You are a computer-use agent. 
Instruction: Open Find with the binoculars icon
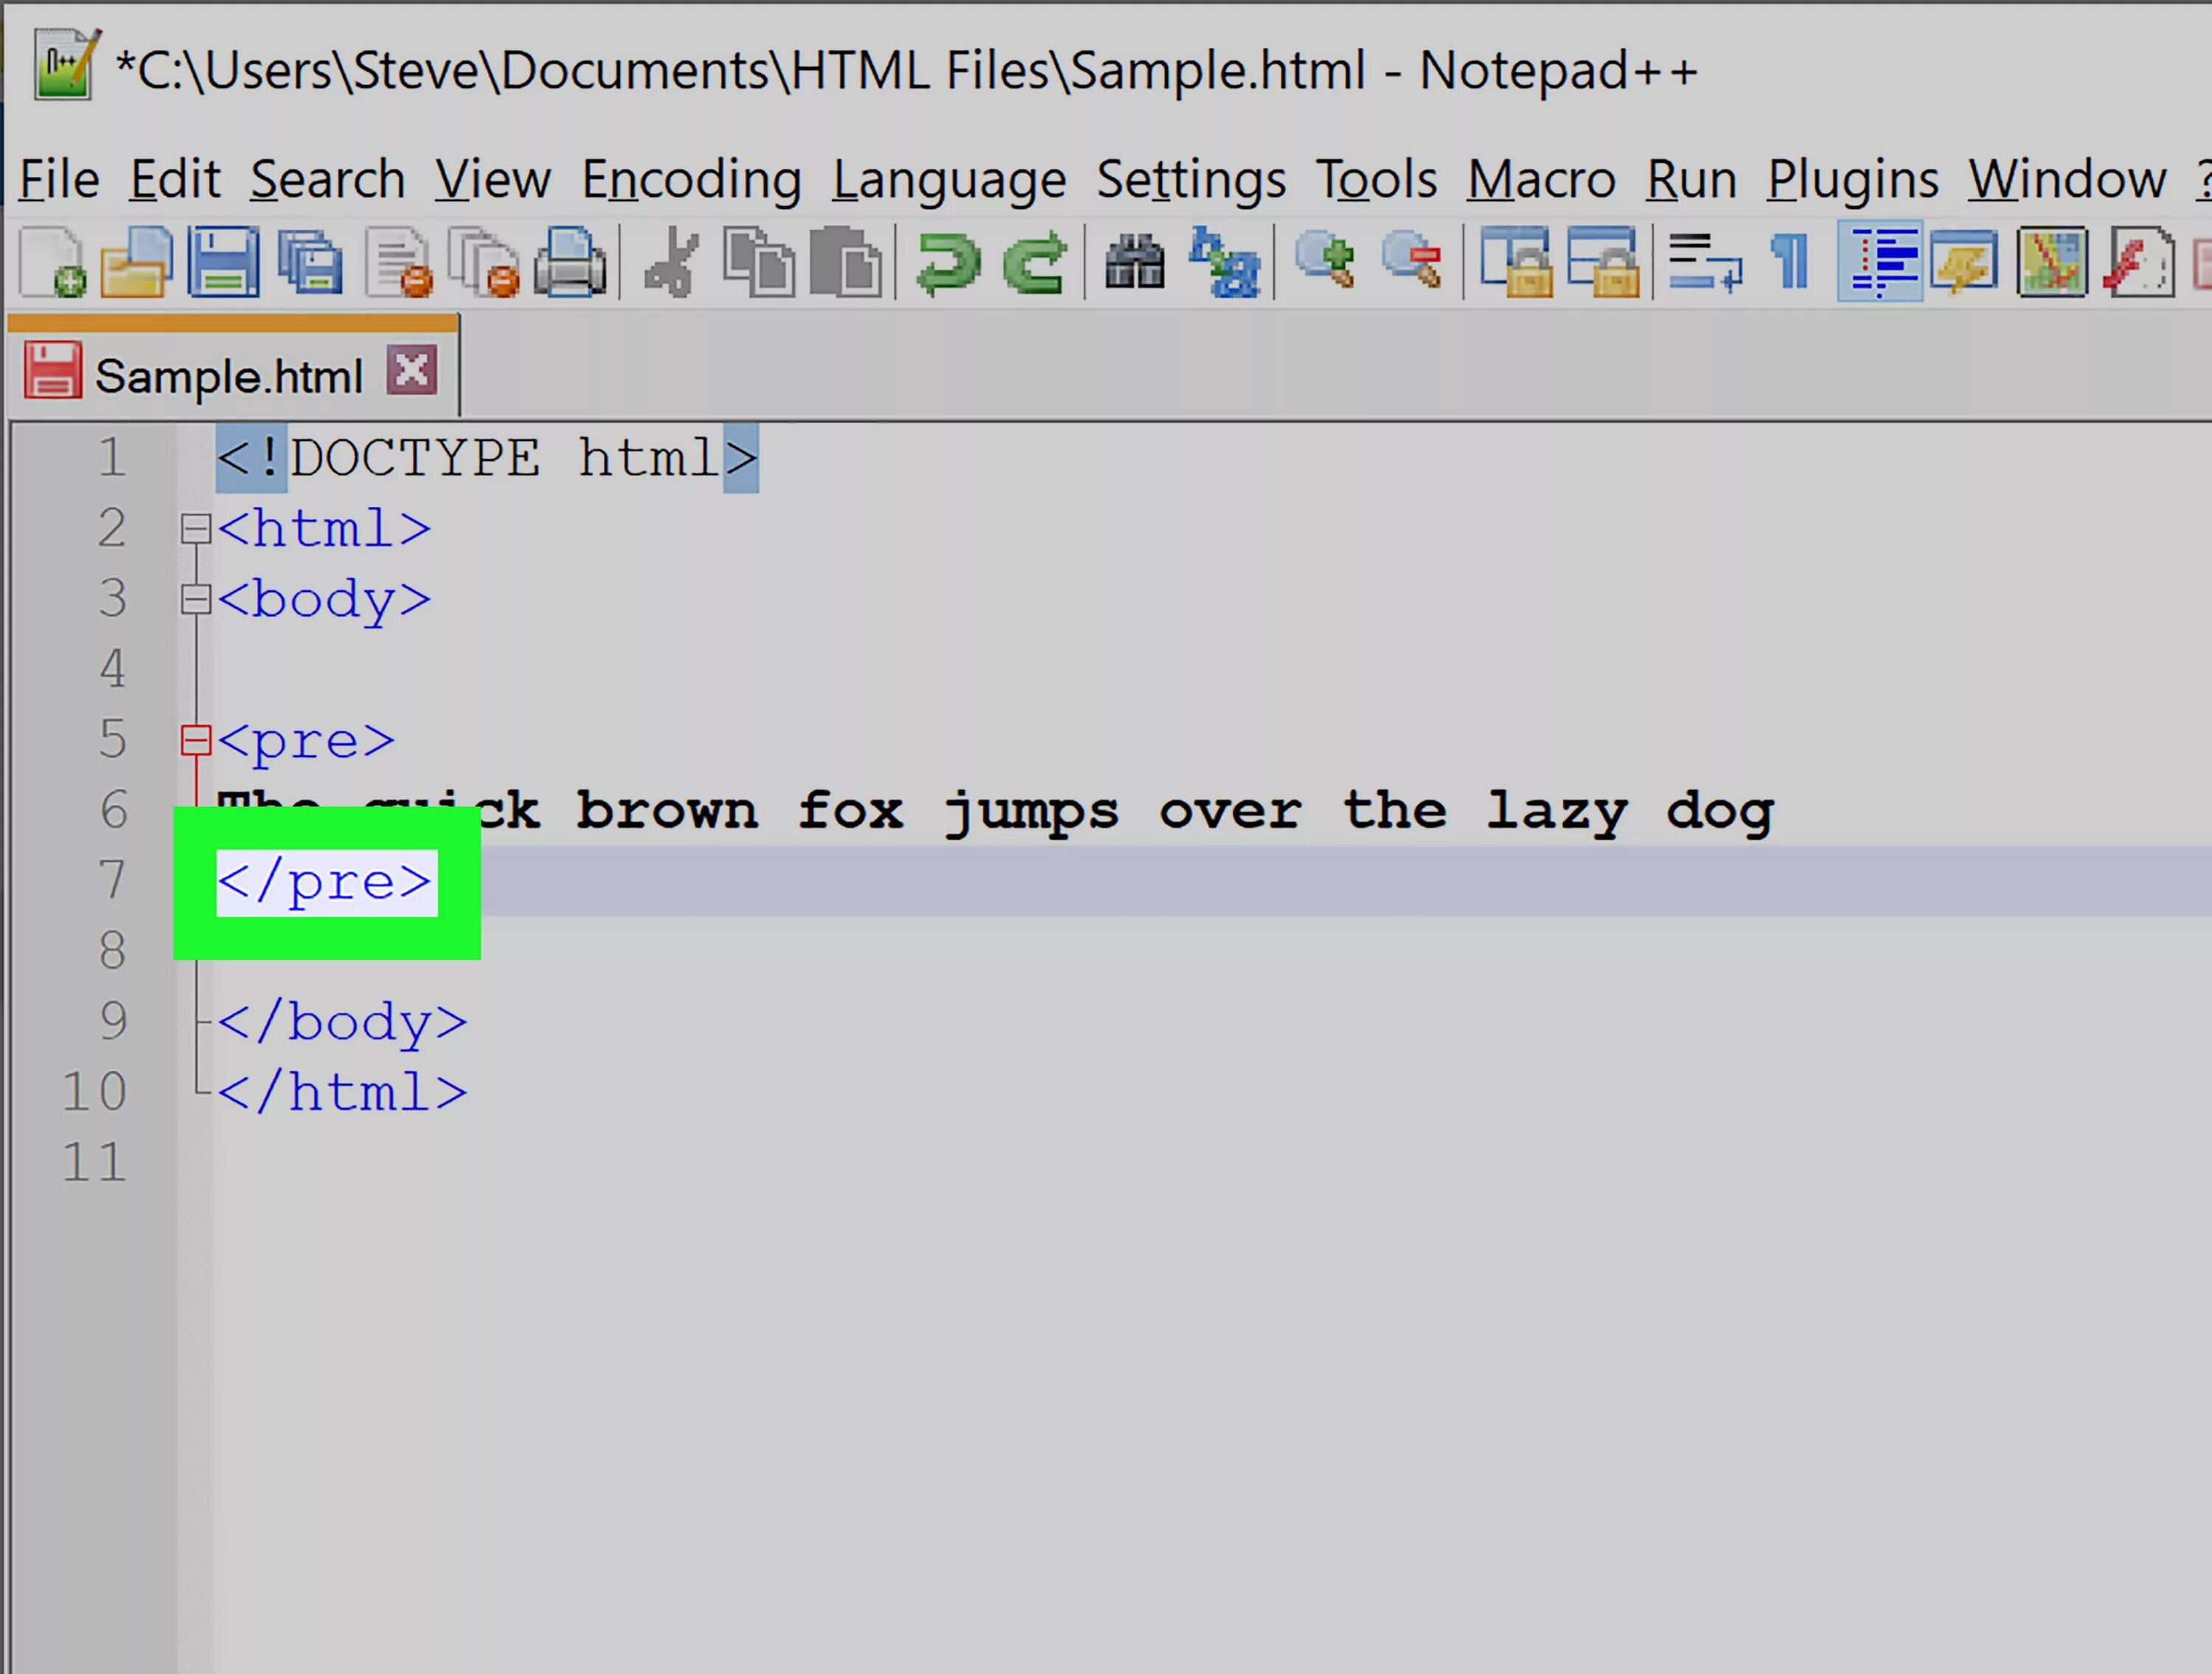[1134, 262]
